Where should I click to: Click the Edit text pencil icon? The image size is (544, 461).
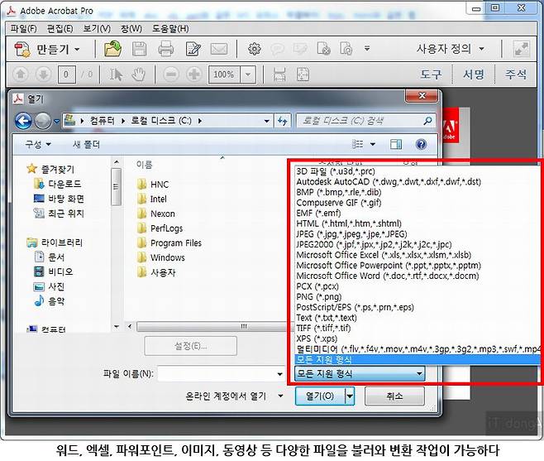pos(193,49)
